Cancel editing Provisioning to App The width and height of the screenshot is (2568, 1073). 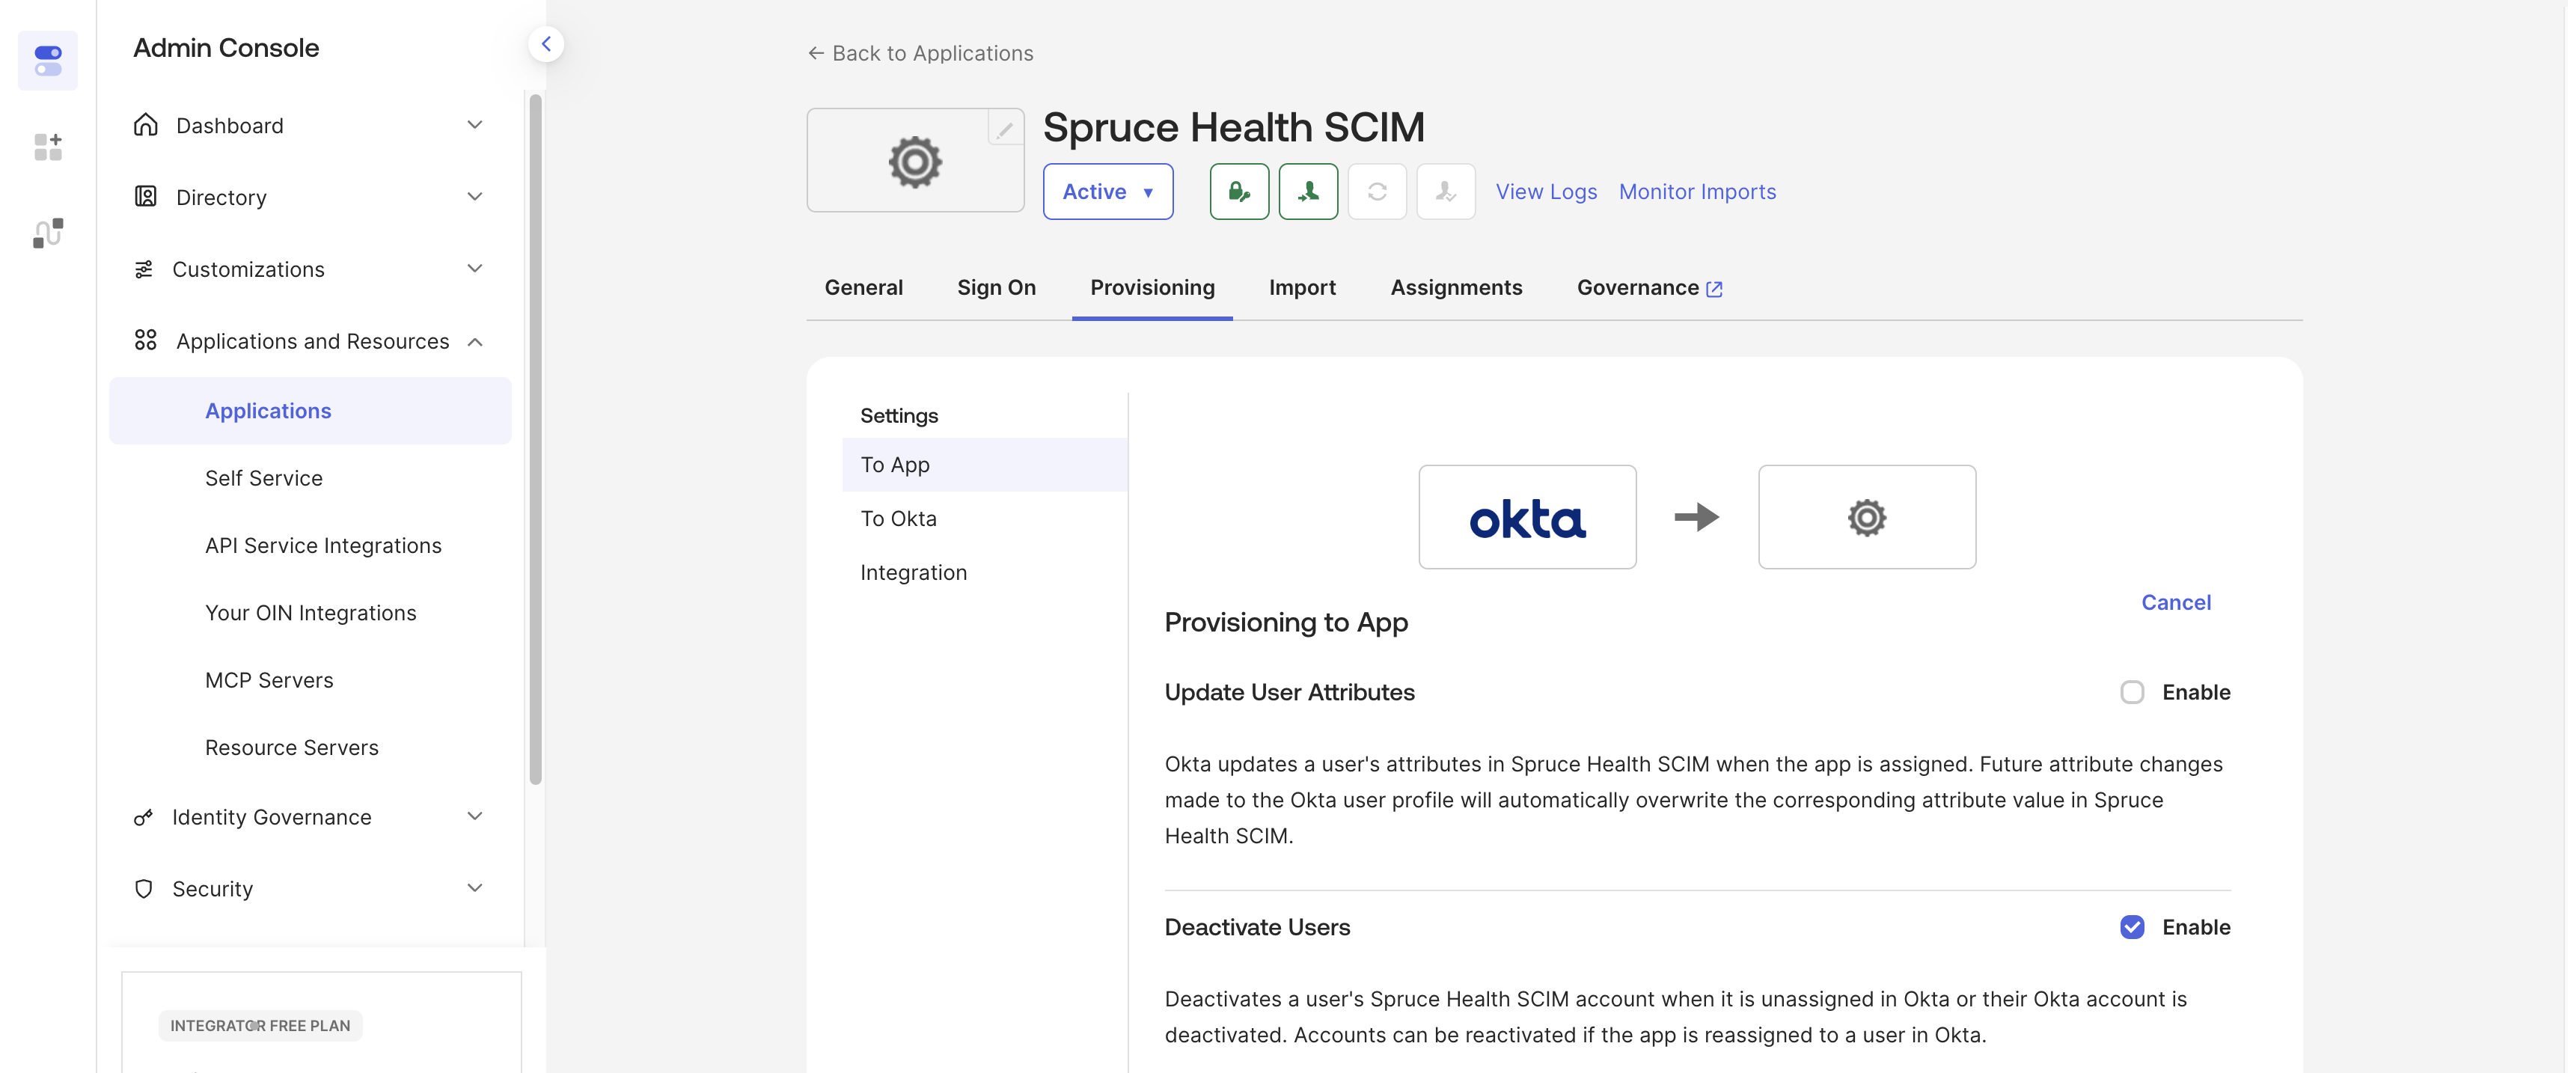point(2175,602)
